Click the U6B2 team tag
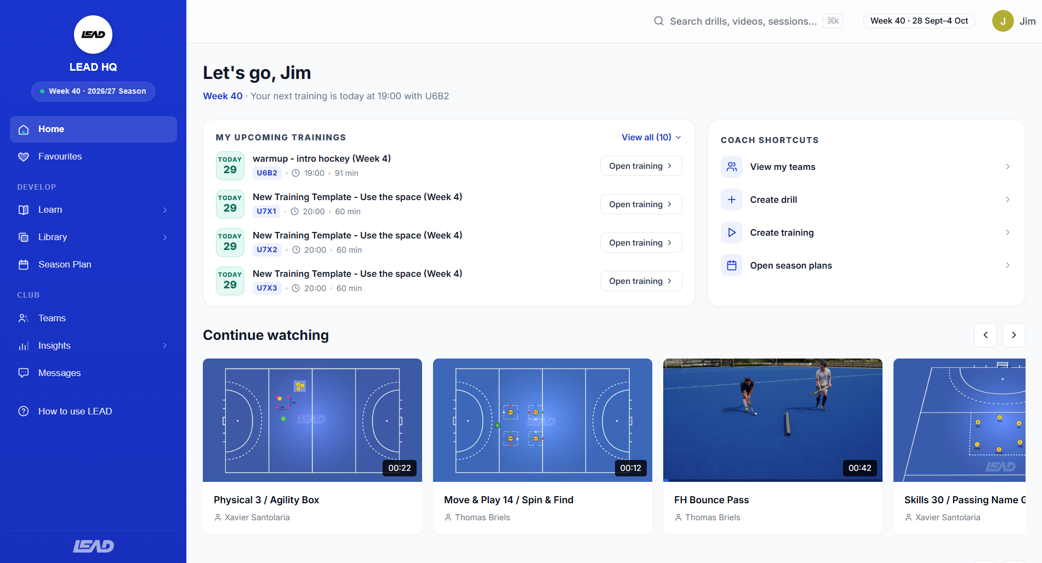Screen dimensions: 1042x563 tap(267, 173)
